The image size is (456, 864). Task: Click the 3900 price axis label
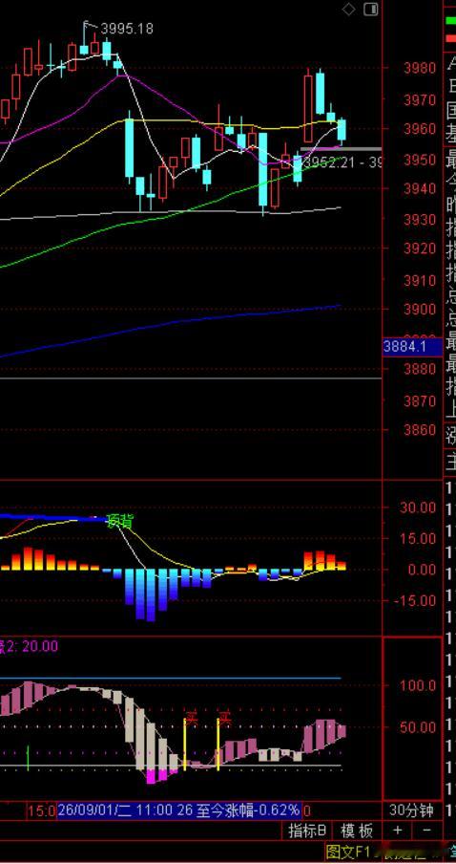click(420, 309)
